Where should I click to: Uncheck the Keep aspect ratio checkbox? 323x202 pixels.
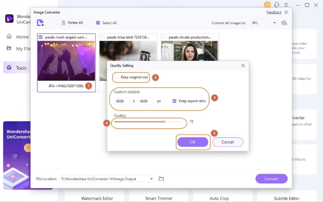[x=175, y=101]
